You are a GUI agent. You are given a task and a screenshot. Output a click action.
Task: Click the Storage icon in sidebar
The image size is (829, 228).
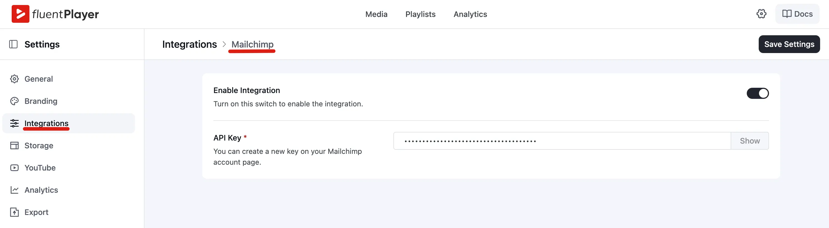pyautogui.click(x=14, y=145)
